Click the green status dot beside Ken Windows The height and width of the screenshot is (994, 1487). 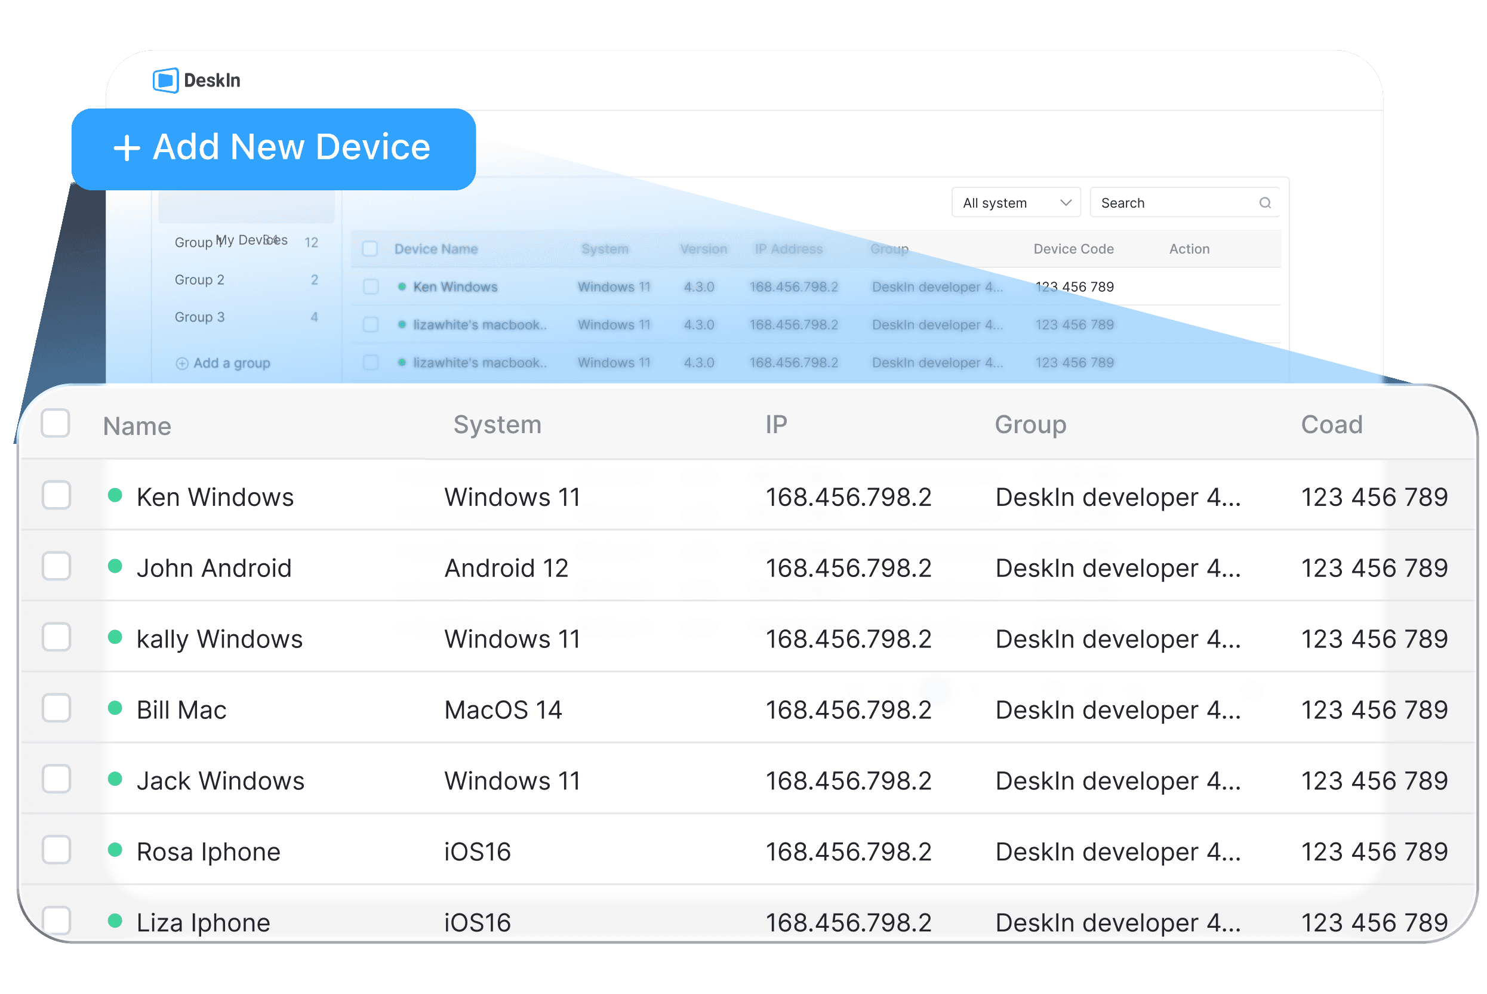(115, 496)
